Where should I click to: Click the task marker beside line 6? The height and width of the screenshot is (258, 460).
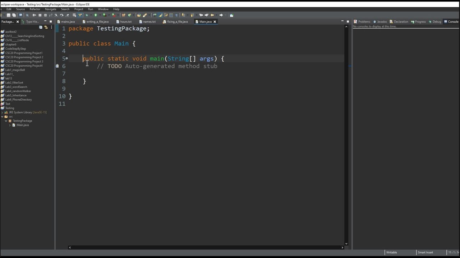pyautogui.click(x=57, y=66)
